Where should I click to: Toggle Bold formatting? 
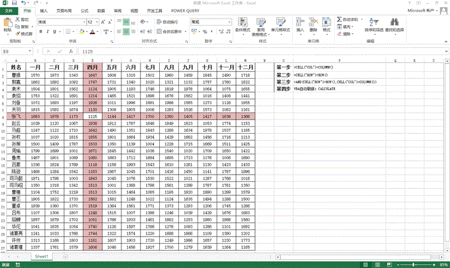pos(40,30)
